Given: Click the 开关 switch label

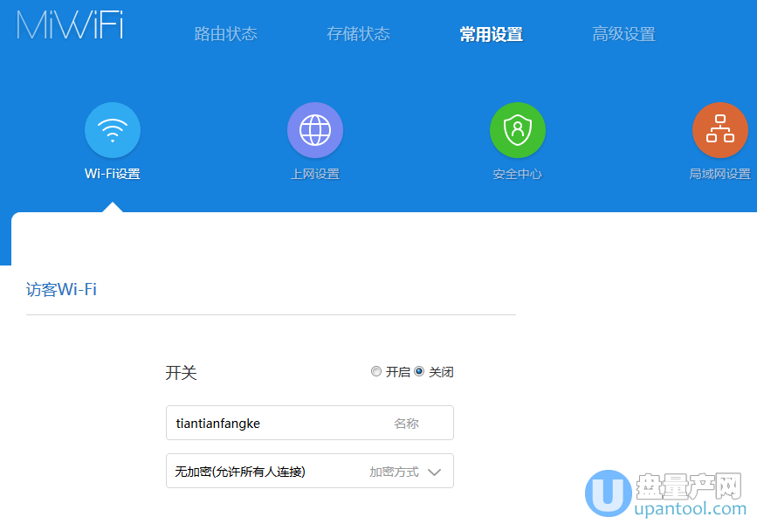Looking at the screenshot, I should pos(181,372).
